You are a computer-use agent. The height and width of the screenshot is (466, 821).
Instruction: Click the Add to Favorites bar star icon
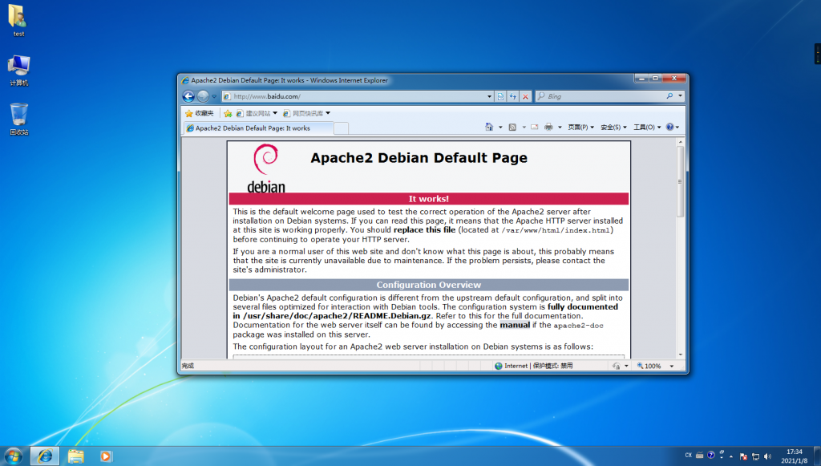pos(228,113)
